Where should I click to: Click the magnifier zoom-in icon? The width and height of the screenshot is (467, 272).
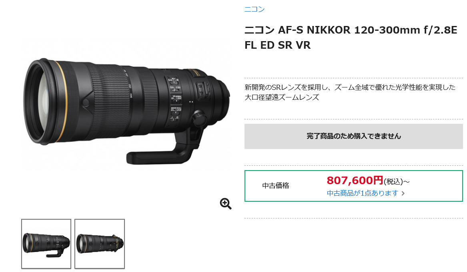coord(225,204)
